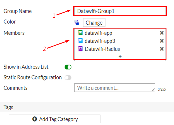Click the green datawifi-app address icon
Screen dimensions: 174x125
pos(80,33)
